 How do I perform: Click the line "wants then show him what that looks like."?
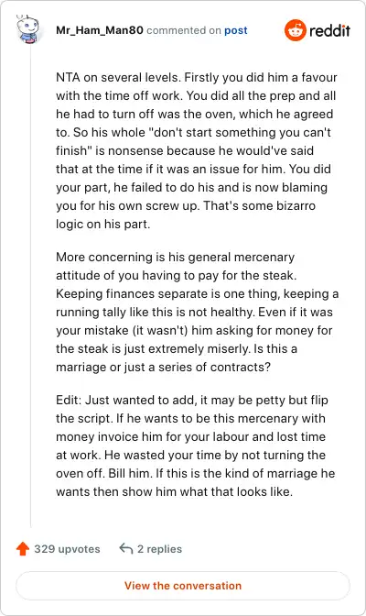point(174,491)
